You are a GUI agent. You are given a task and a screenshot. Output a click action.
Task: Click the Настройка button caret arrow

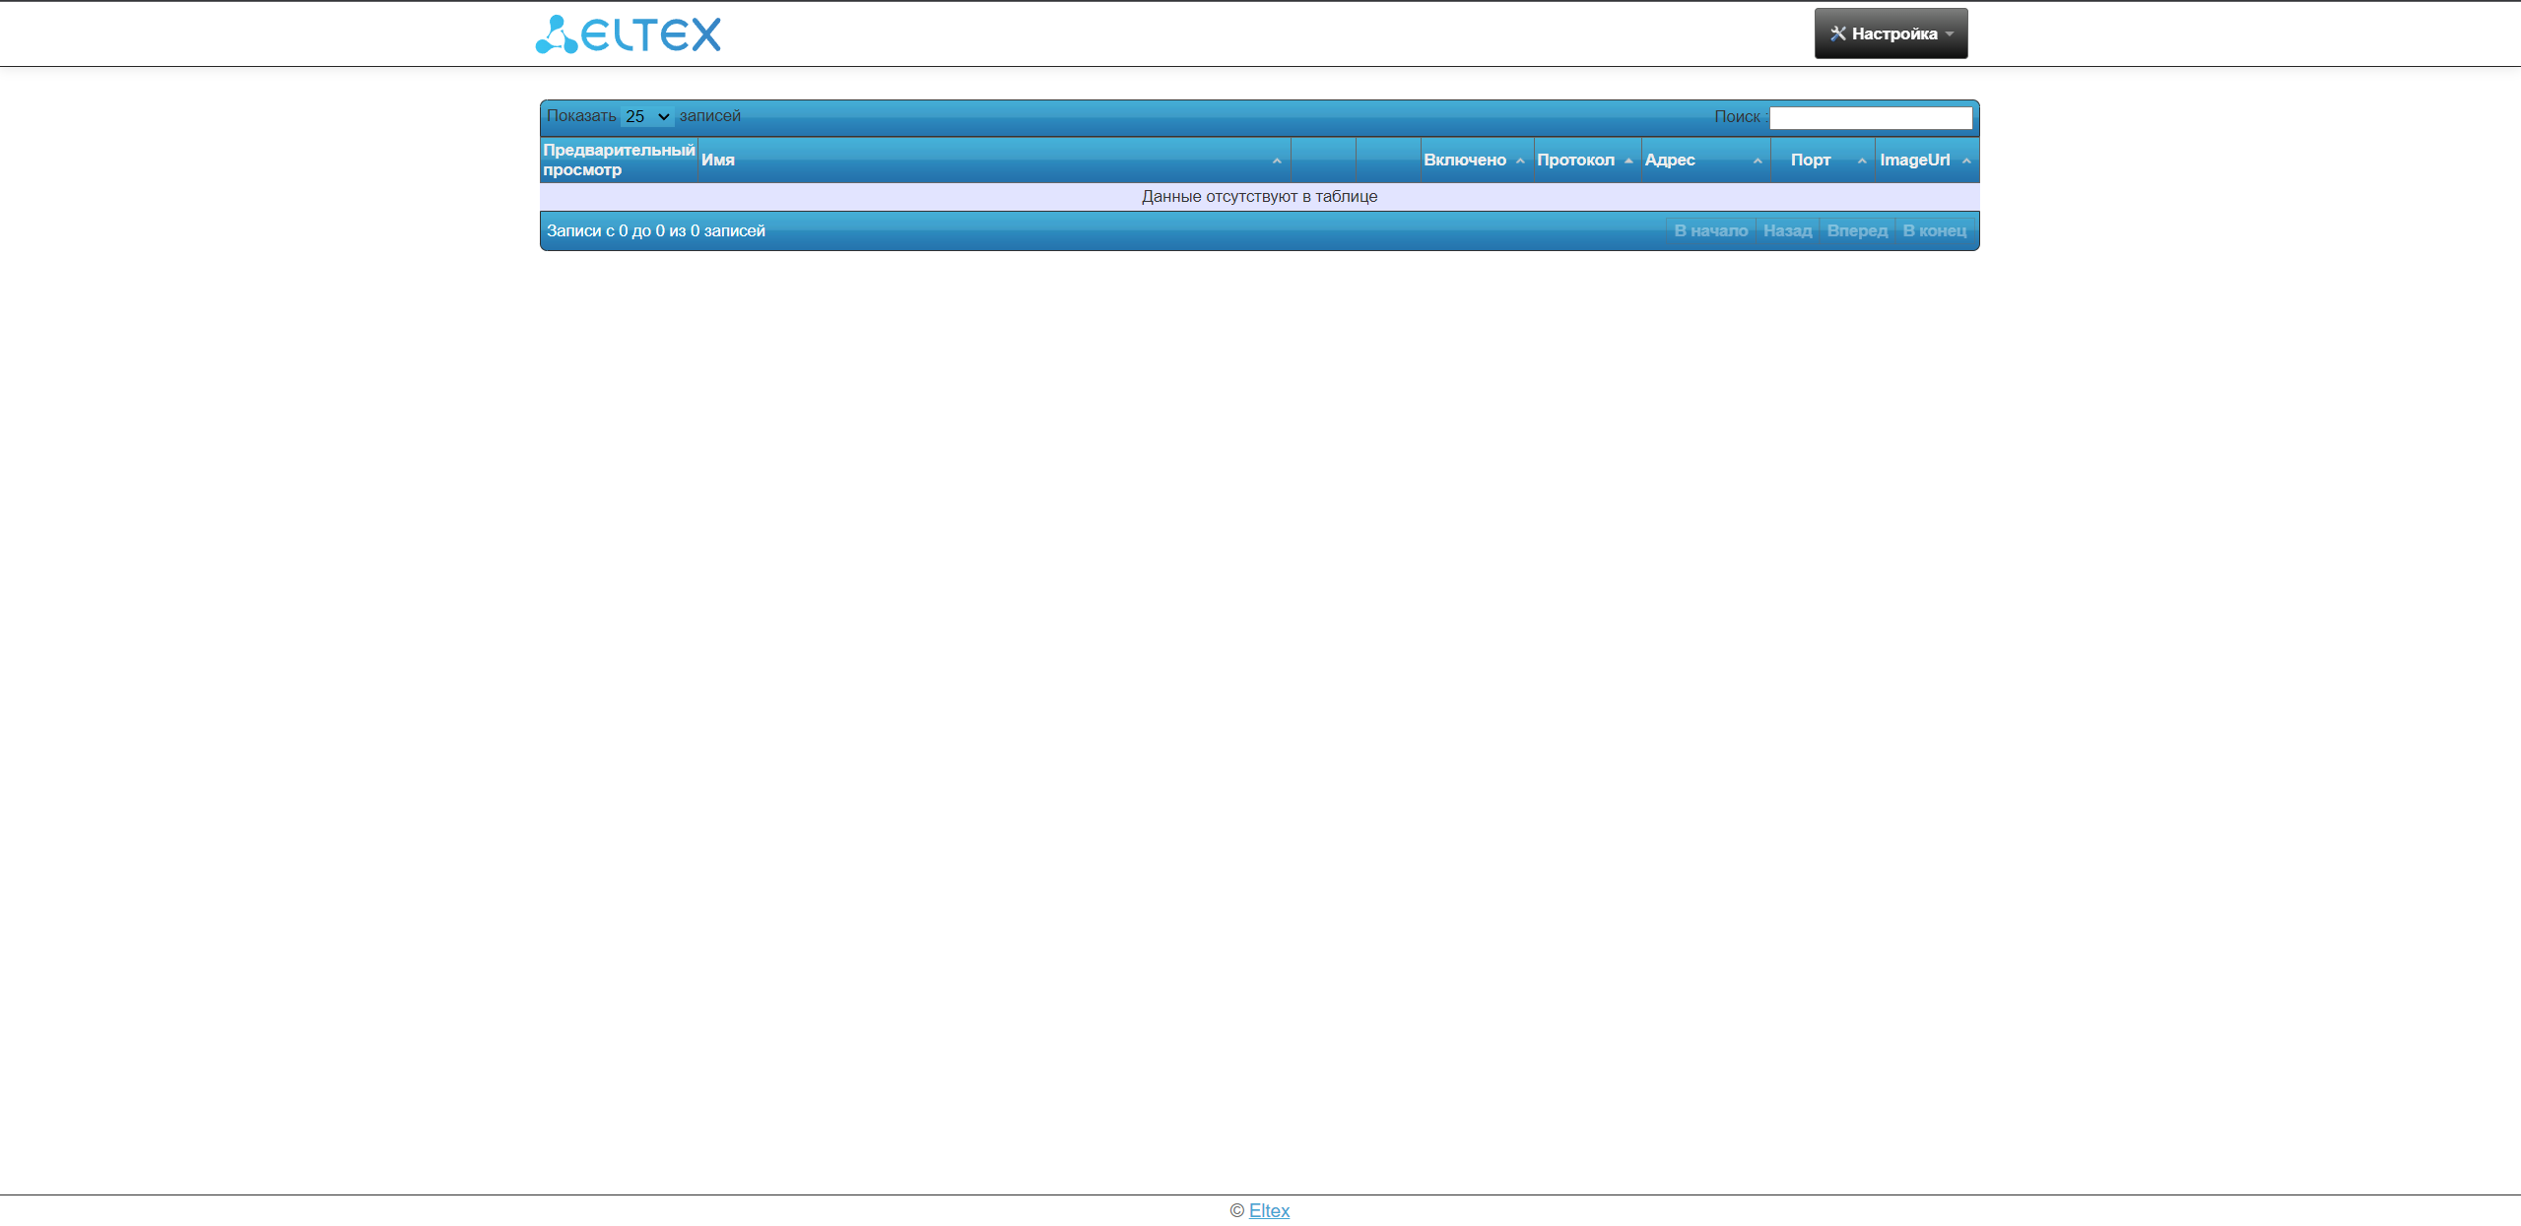pyautogui.click(x=1950, y=34)
